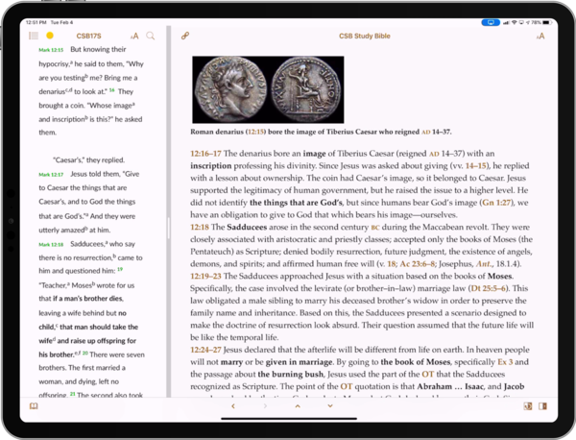Open the table of contents list icon
Image resolution: width=576 pixels, height=440 pixels.
[34, 36]
